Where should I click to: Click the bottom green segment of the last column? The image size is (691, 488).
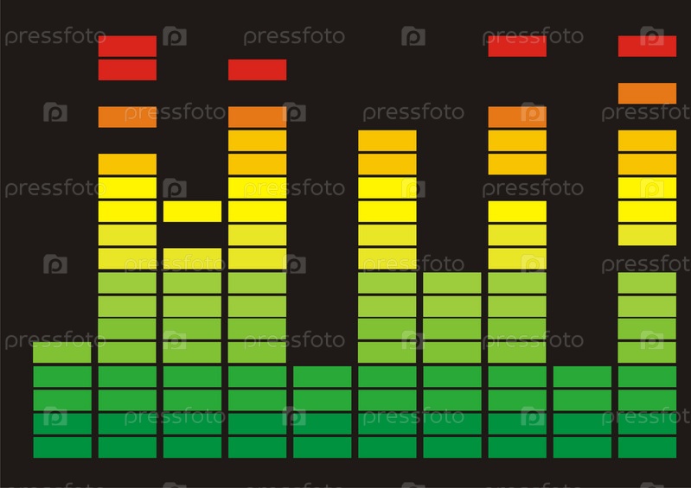point(647,447)
